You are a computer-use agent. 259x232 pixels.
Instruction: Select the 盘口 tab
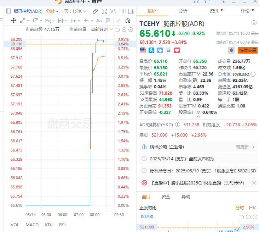click(x=146, y=197)
